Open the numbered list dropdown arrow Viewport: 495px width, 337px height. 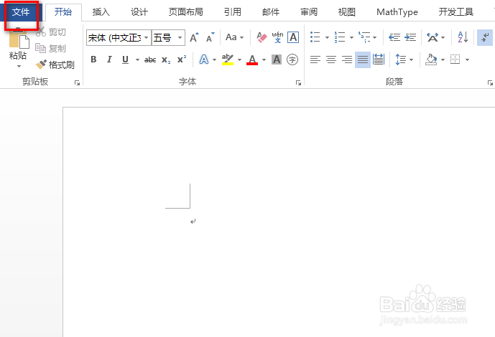coord(351,37)
